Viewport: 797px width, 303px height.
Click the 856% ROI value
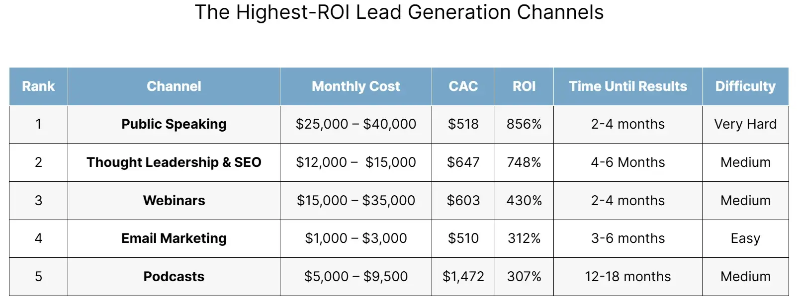coord(524,124)
